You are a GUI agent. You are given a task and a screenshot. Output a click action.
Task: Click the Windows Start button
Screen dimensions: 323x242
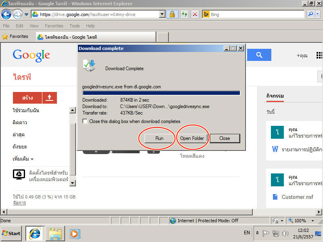[x=11, y=234]
